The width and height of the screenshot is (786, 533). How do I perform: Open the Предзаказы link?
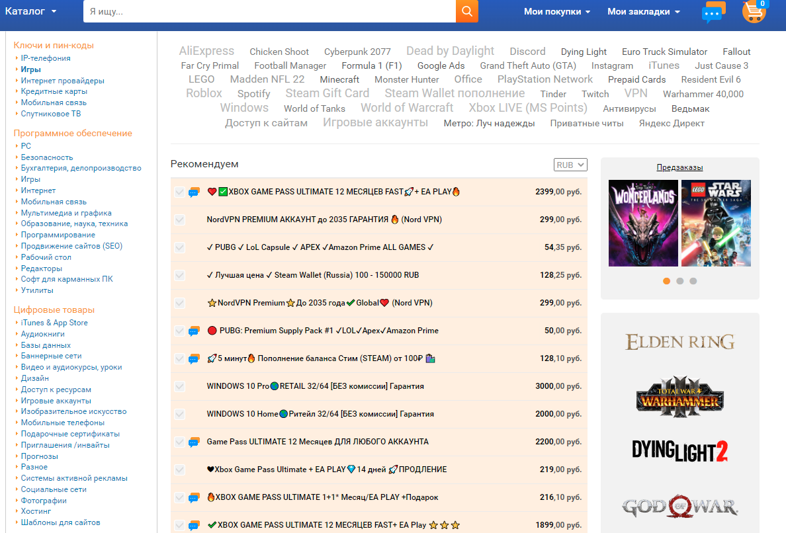point(679,167)
